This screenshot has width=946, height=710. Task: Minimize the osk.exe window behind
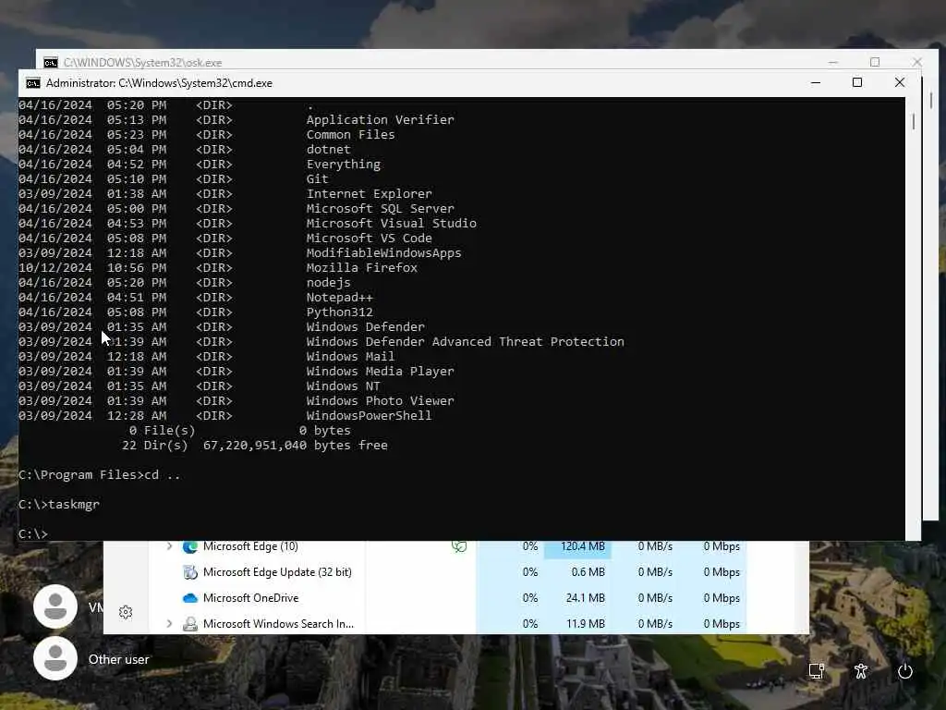click(833, 62)
